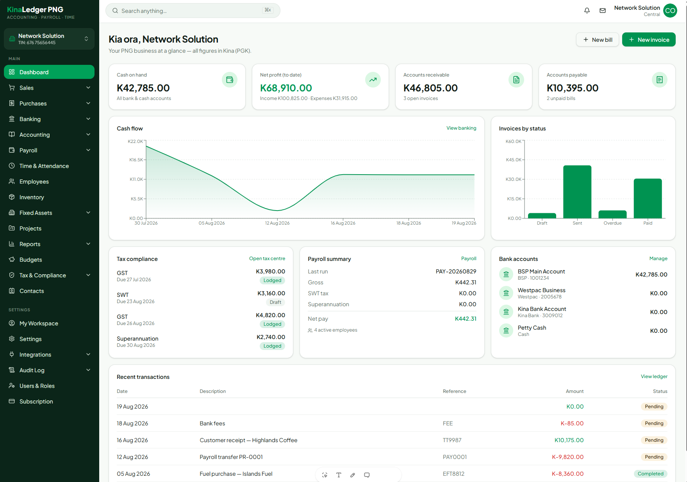The height and width of the screenshot is (482, 687).
Task: Open the mail envelope icon
Action: pyautogui.click(x=603, y=11)
